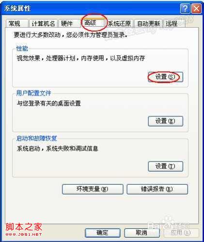Open startup and recovery 设置(T) button

coord(165,166)
